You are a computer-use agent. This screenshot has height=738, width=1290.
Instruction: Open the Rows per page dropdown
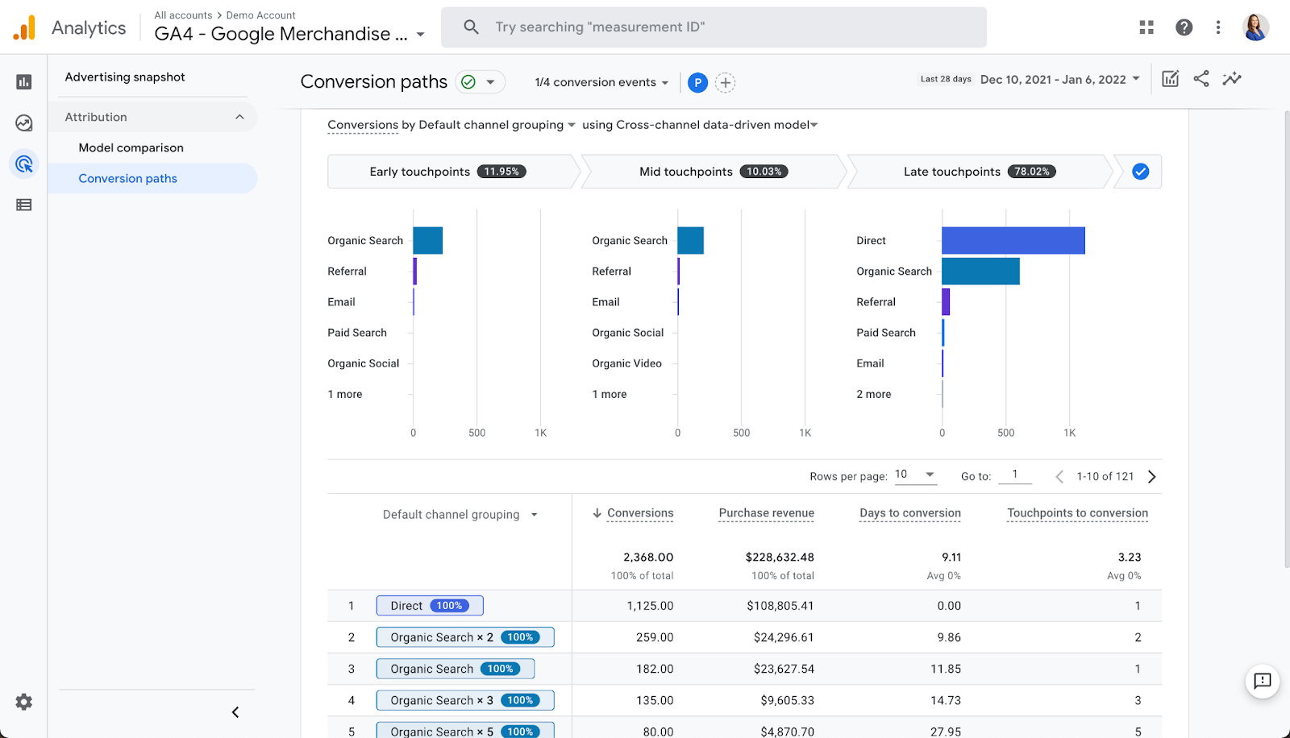tap(915, 475)
